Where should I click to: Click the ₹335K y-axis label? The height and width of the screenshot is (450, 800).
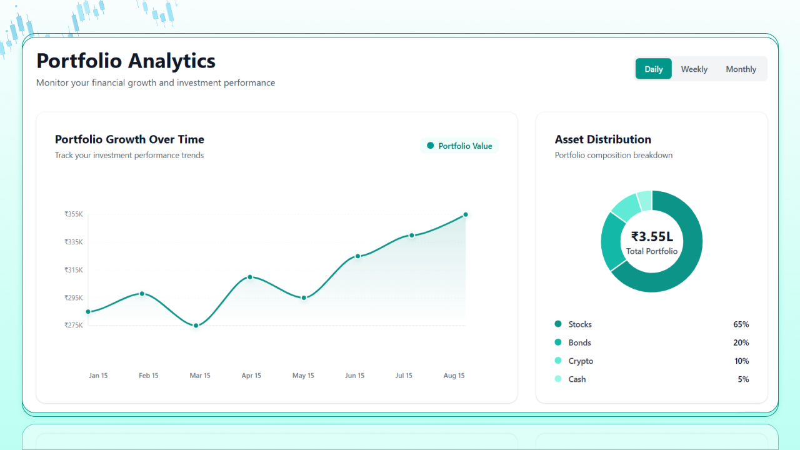click(x=74, y=242)
